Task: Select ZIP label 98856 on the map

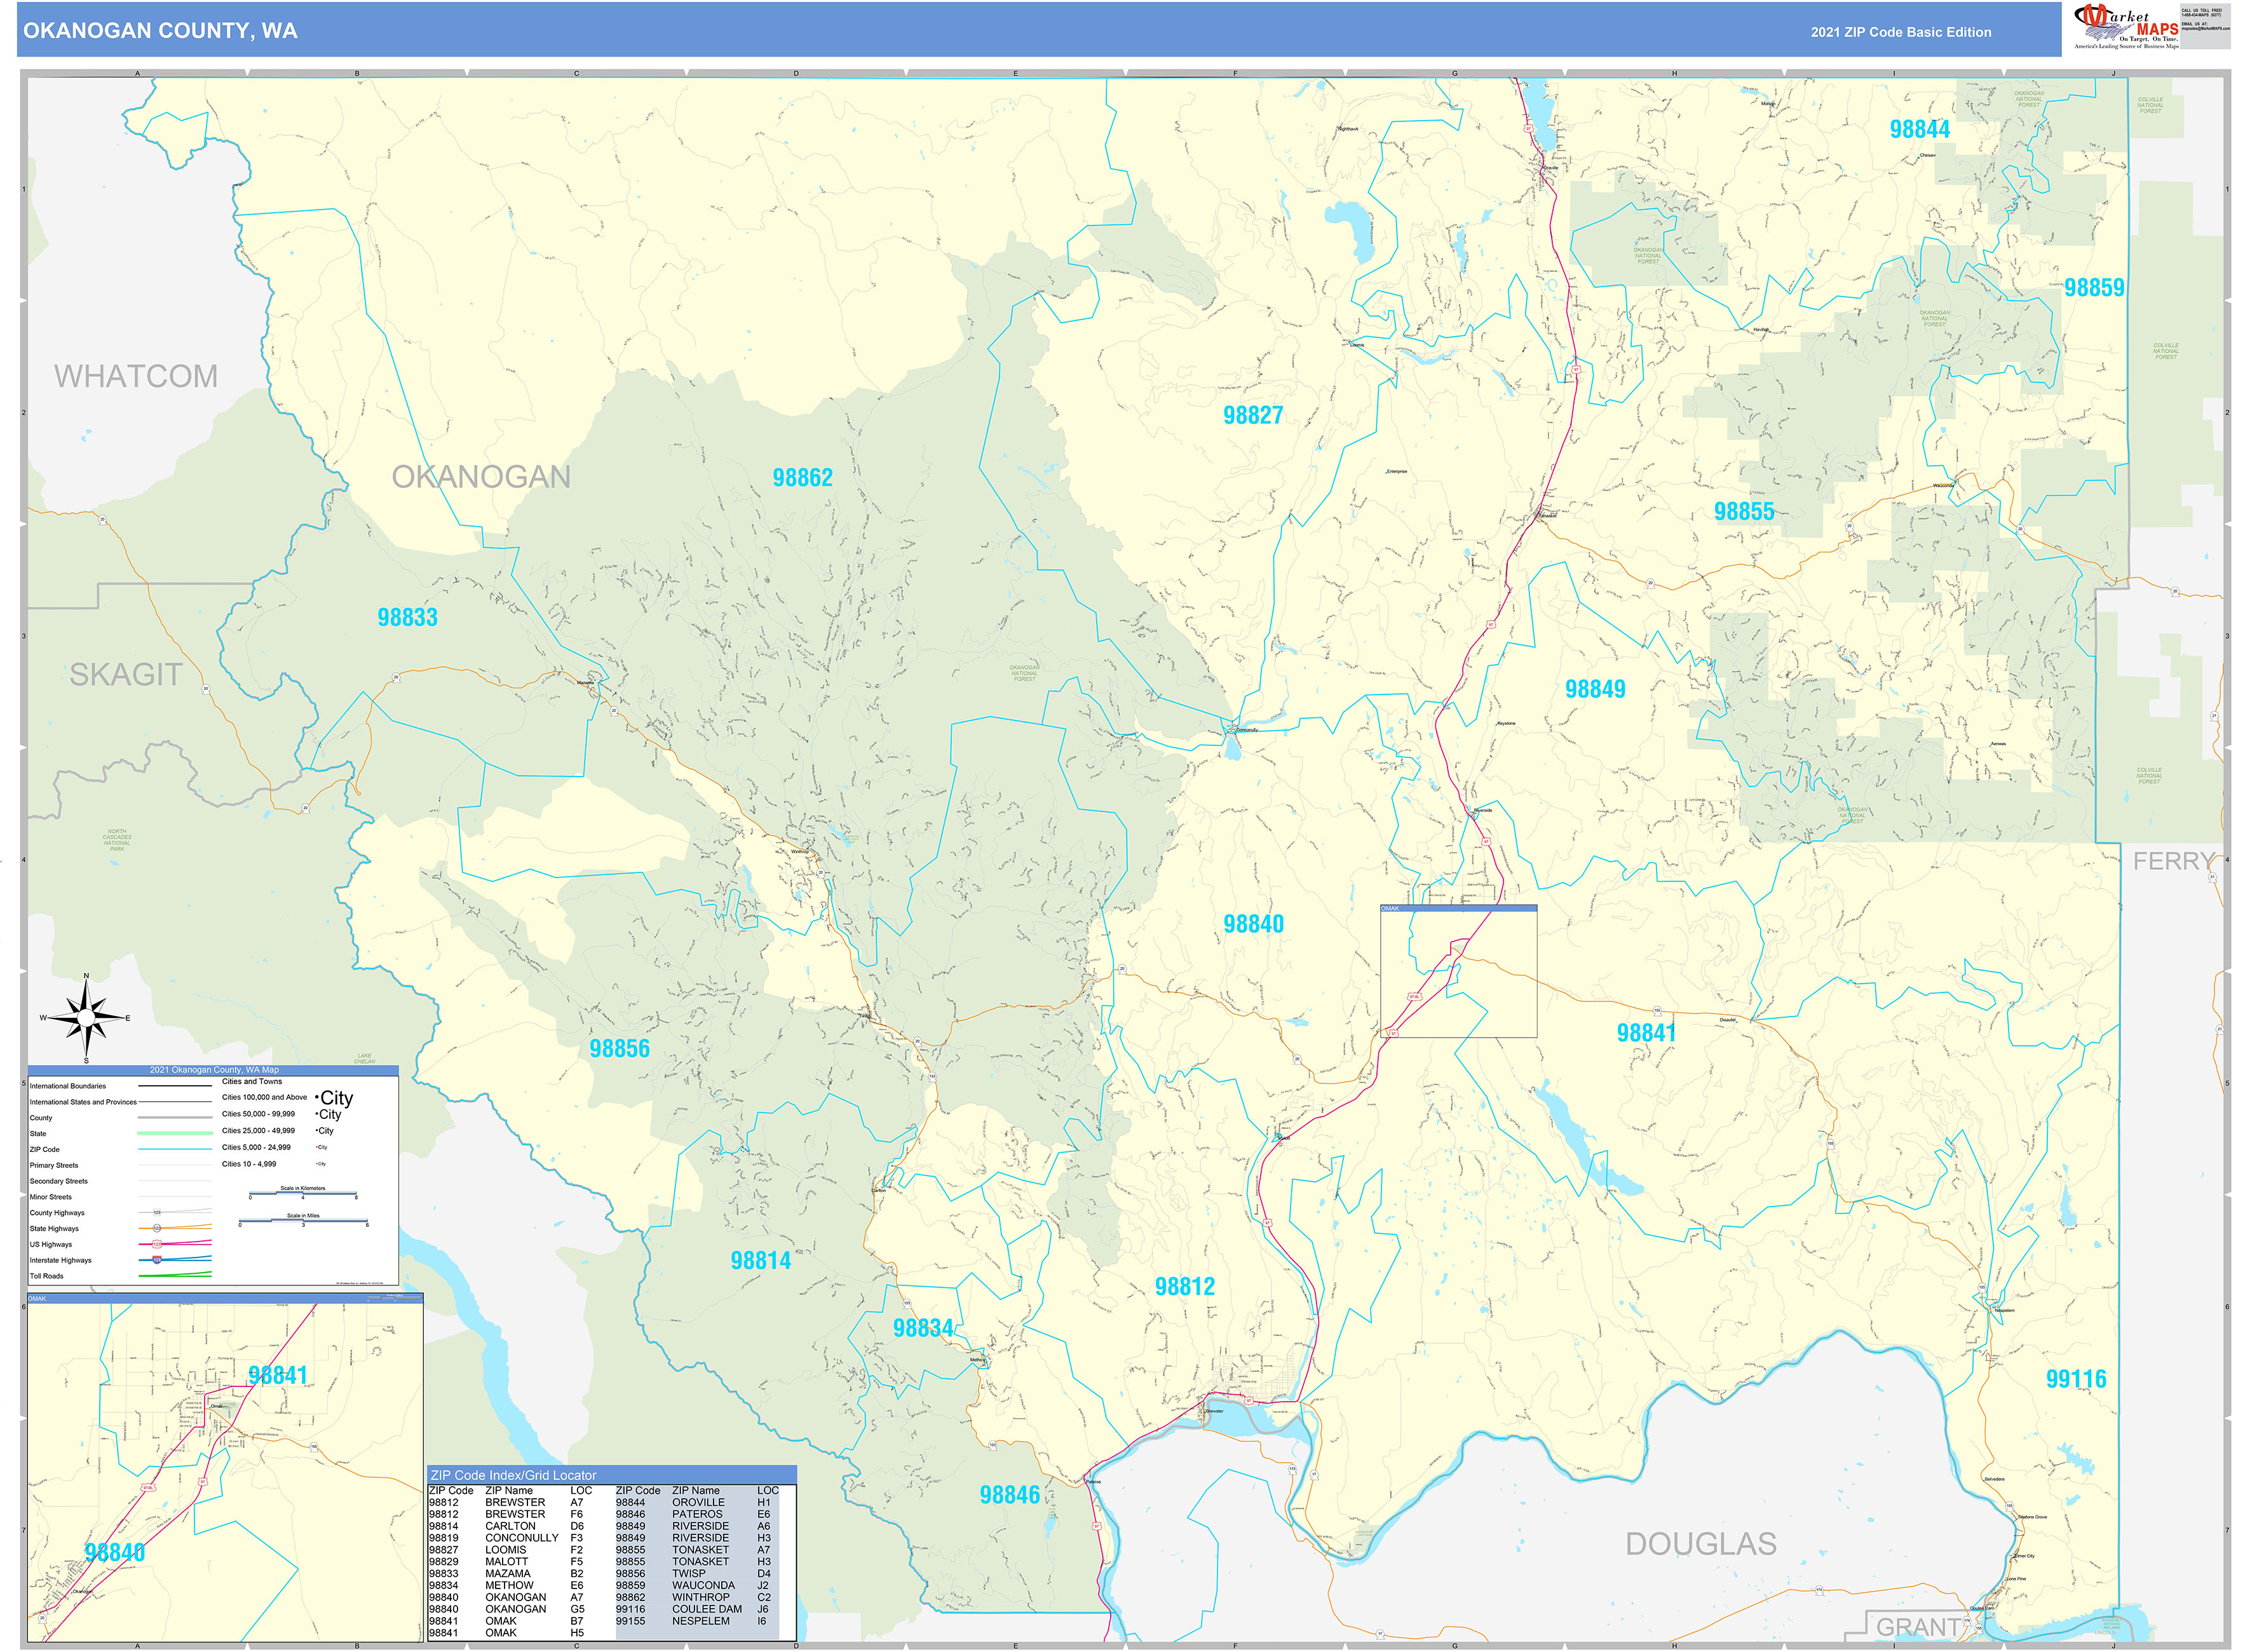Action: pyautogui.click(x=619, y=1049)
